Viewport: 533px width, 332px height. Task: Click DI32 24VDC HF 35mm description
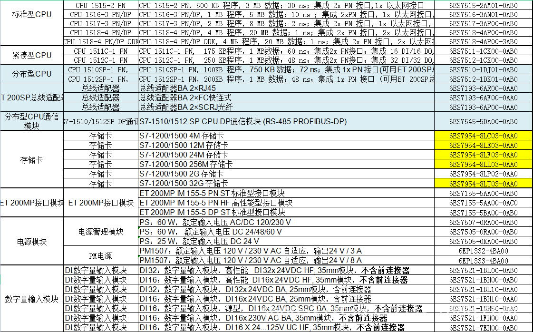(286, 271)
